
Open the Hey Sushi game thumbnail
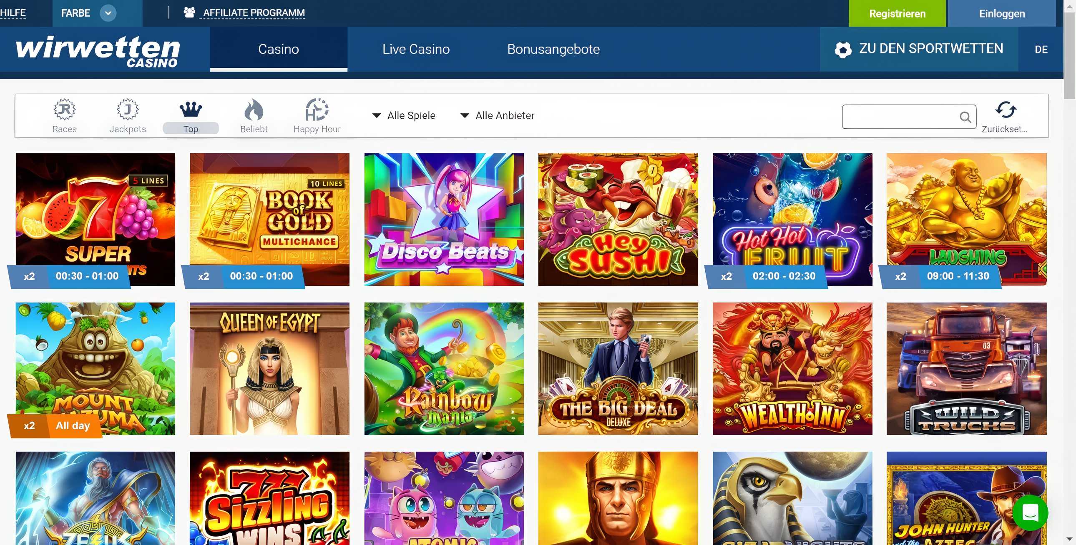[618, 219]
